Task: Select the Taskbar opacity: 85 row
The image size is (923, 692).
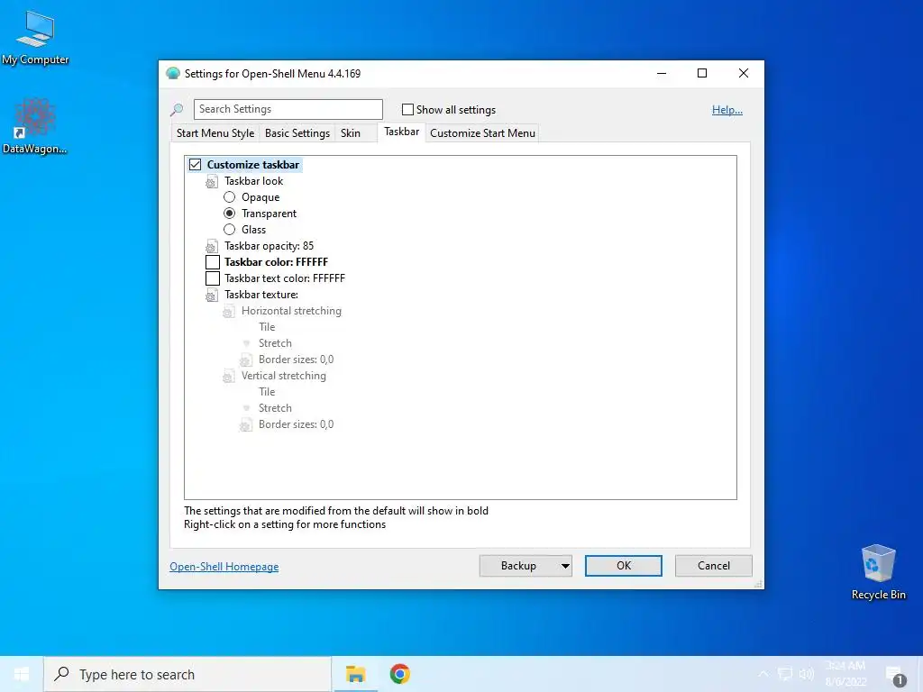Action: (x=269, y=246)
